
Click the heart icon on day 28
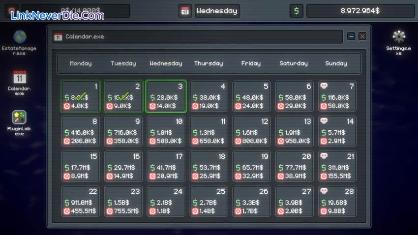tap(324, 191)
